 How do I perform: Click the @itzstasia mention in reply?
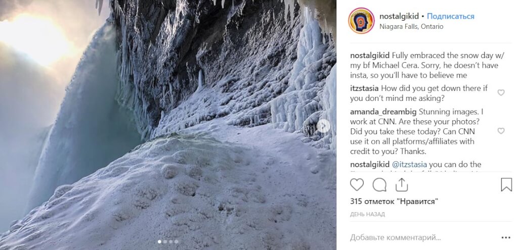410,165
